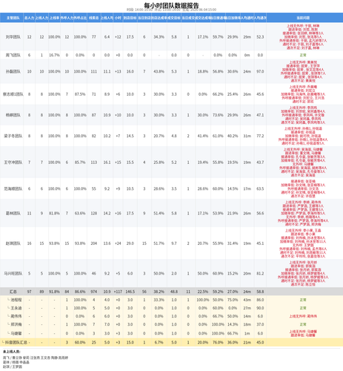Click the 主管团队 column header
343x371 pixels.
(x=13, y=18)
